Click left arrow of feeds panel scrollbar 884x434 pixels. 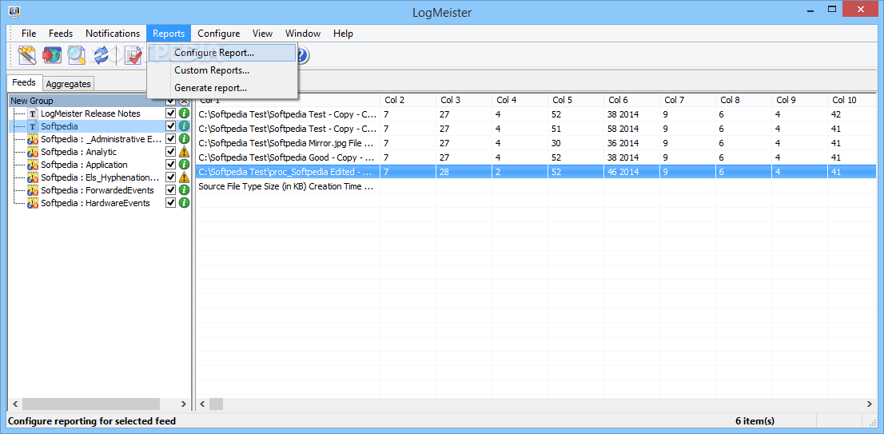(x=14, y=404)
